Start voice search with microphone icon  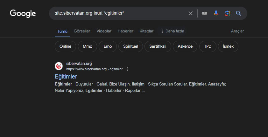216,13
